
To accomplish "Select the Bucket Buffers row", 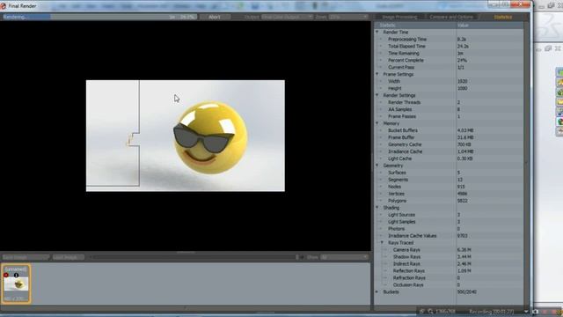I will [449, 130].
